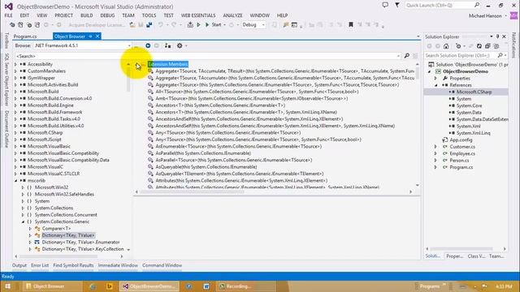Switch to the Program.cs tab
The width and height of the screenshot is (520, 292).
coord(25,36)
